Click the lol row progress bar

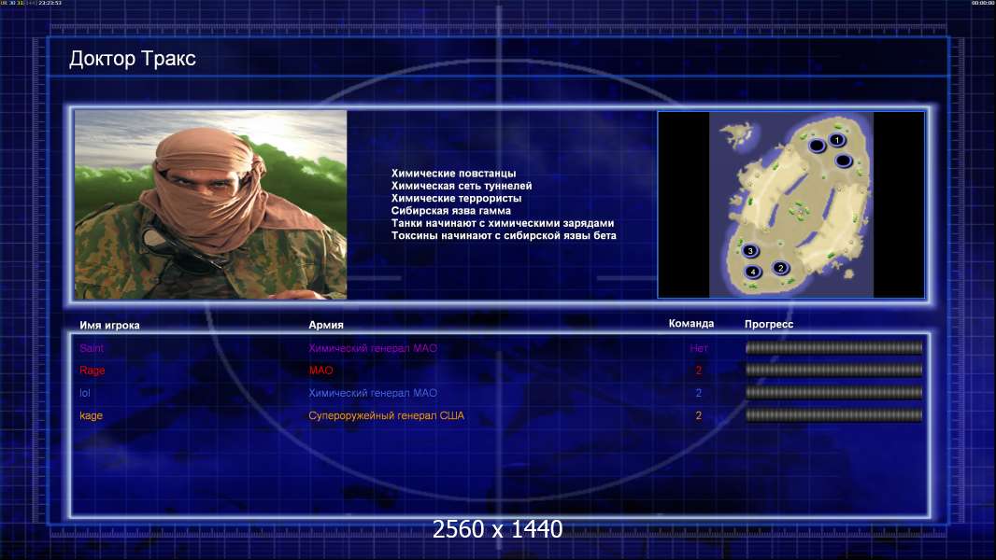pyautogui.click(x=834, y=393)
